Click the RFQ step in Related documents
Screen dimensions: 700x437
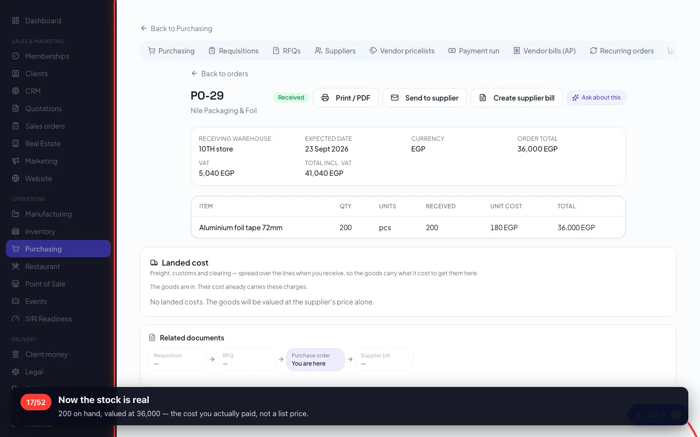click(x=246, y=359)
